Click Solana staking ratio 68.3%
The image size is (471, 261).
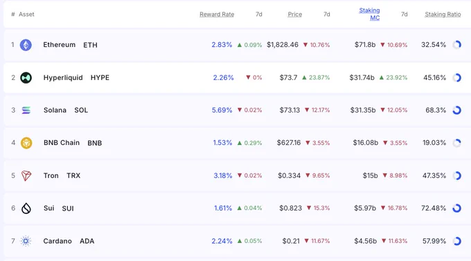(436, 110)
